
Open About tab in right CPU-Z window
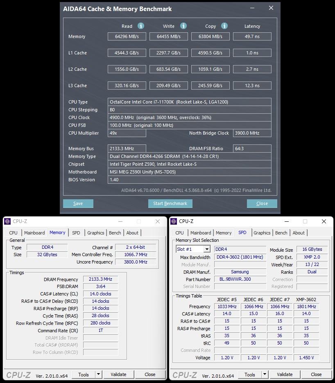click(299, 233)
